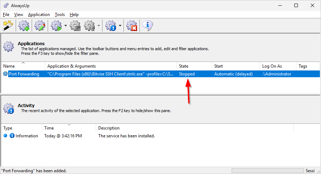Click the Remove Application gear-X icon
This screenshot has width=321, height=174.
pos(132,26)
